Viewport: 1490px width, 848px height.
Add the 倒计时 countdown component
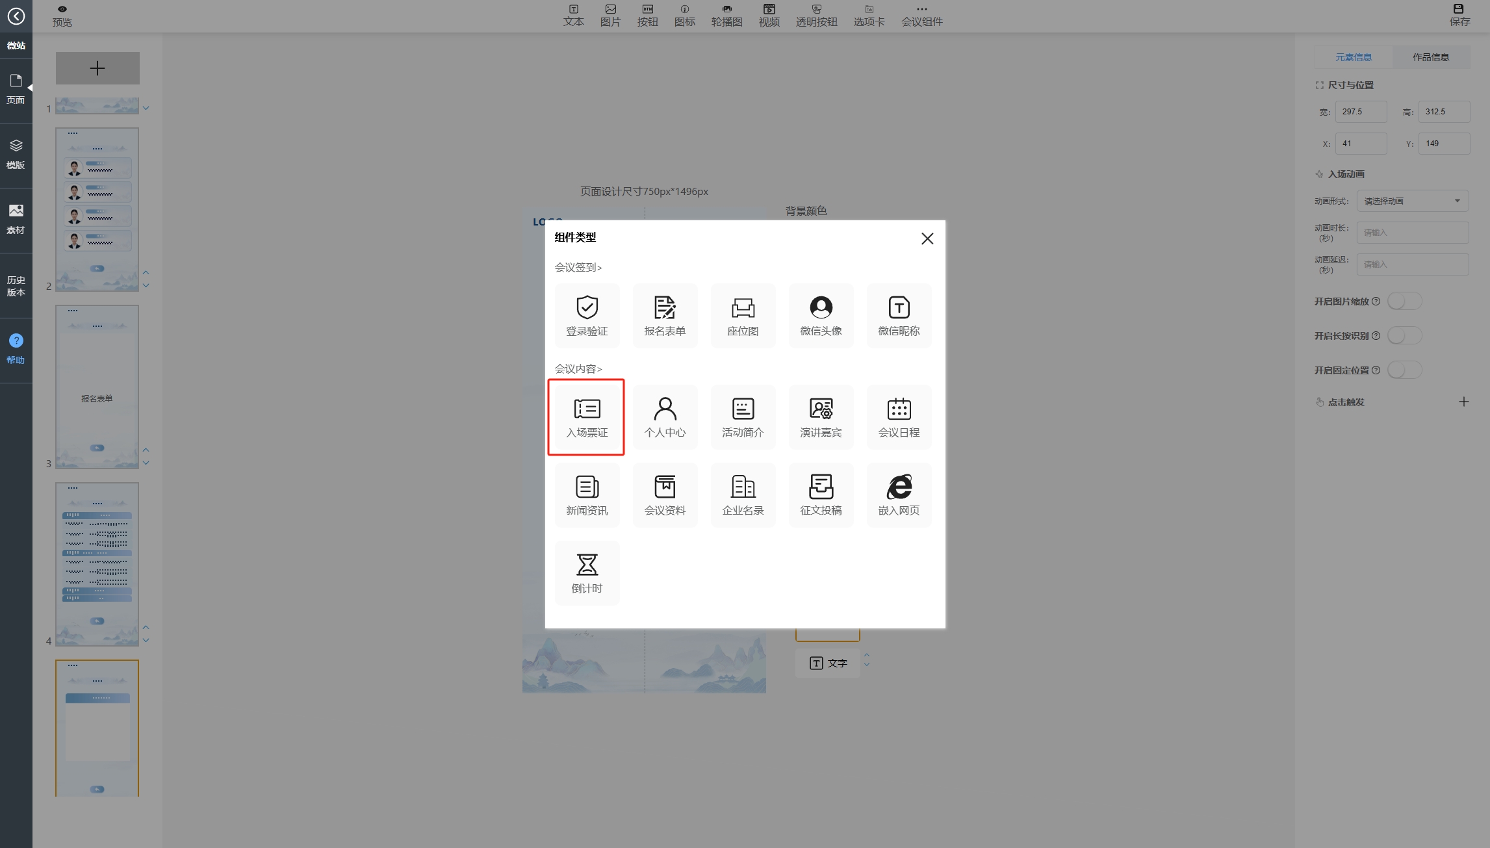click(587, 572)
